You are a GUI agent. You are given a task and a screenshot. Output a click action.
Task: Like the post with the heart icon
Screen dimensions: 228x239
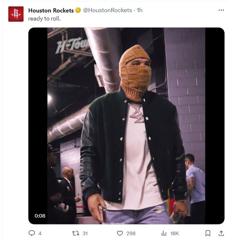[120, 233]
